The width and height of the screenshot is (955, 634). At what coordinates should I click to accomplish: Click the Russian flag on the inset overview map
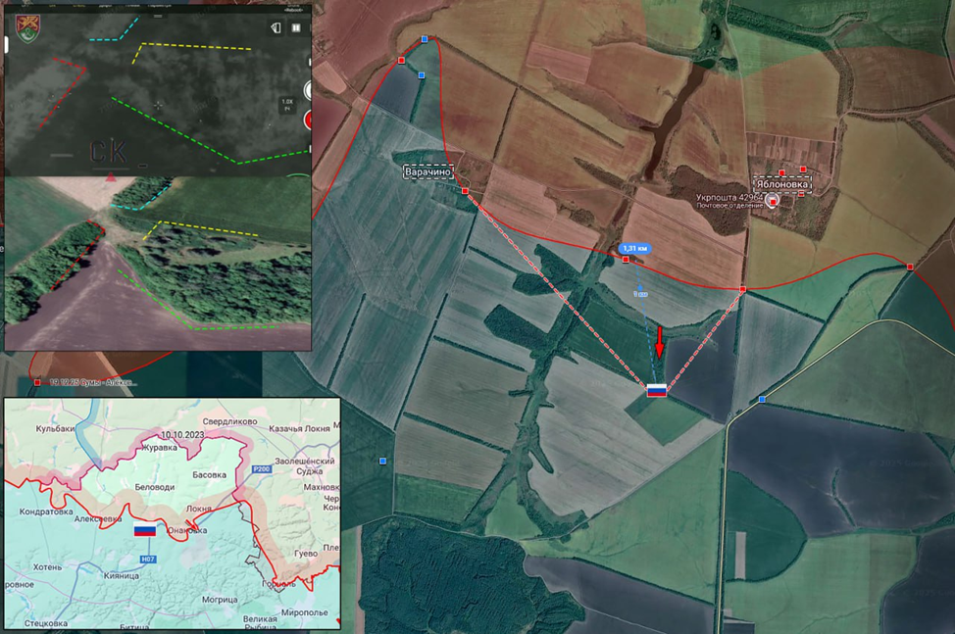point(145,529)
